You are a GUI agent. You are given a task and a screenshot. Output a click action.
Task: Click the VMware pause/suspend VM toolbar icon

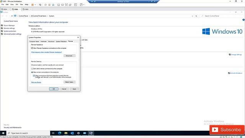click(33, 5)
